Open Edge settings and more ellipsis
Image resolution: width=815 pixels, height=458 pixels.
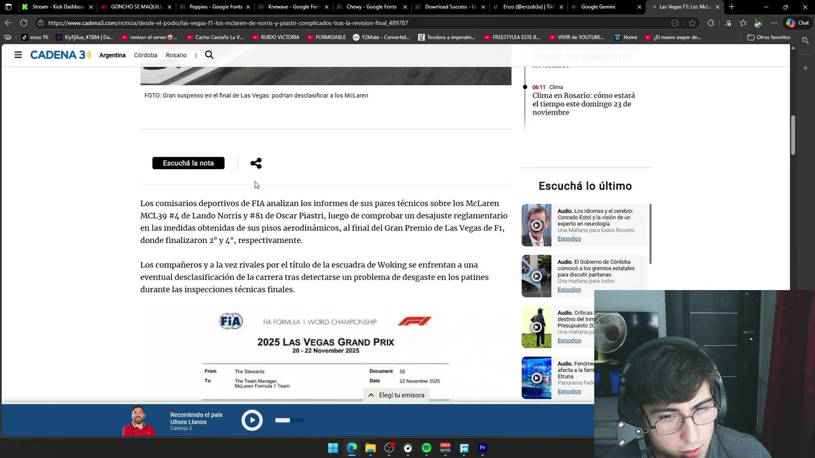point(774,23)
